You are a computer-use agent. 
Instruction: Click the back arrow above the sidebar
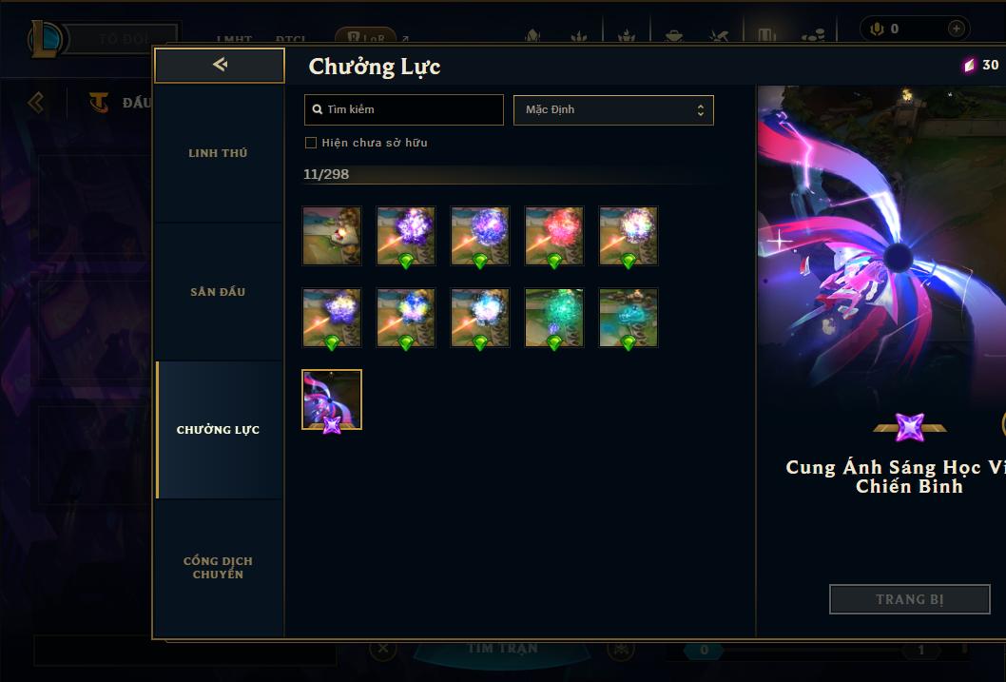pyautogui.click(x=220, y=64)
